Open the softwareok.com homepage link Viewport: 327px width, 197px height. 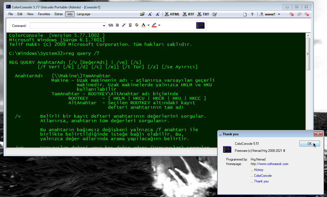(x=270, y=164)
